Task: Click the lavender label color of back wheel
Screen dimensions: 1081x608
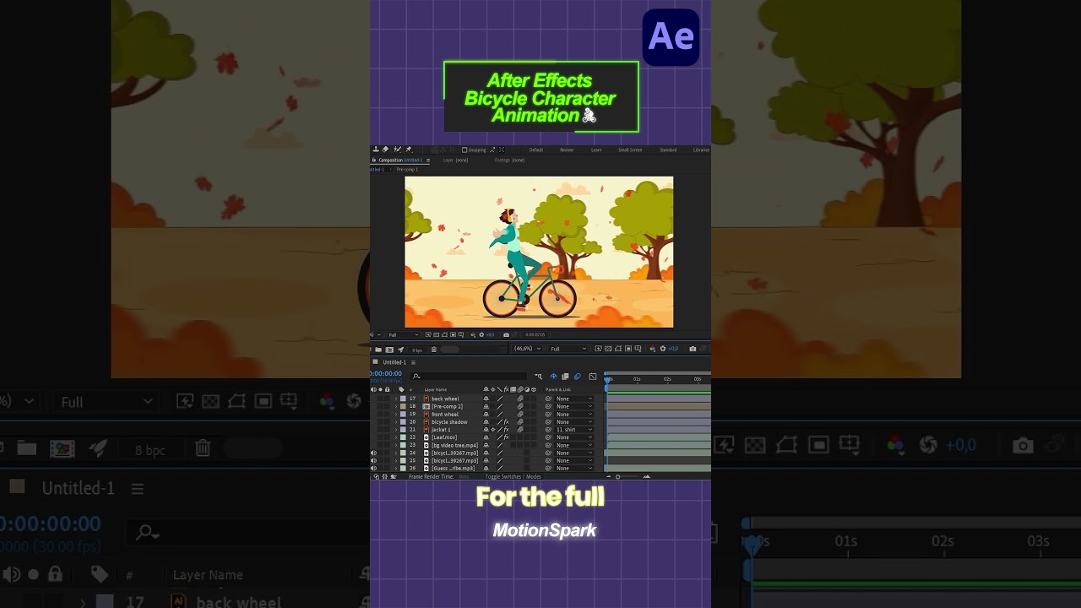Action: click(403, 399)
